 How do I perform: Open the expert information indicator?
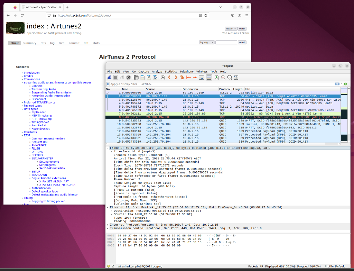coord(108,267)
